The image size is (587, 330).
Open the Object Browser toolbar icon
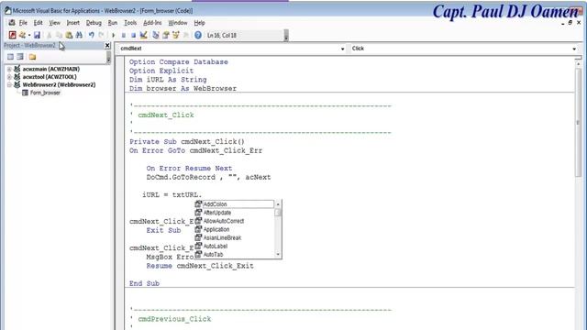coord(175,35)
